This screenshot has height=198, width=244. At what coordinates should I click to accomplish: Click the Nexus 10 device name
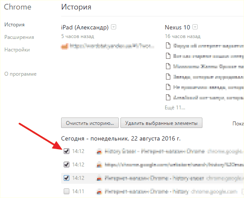point(177,27)
